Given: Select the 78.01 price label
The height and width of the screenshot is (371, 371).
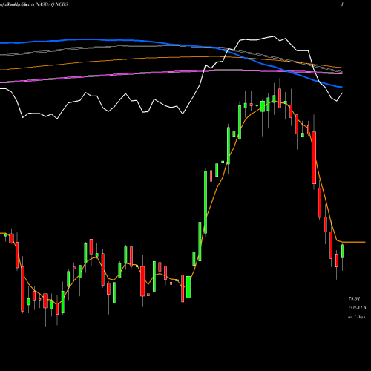Looking at the screenshot, I should pos(354,299).
